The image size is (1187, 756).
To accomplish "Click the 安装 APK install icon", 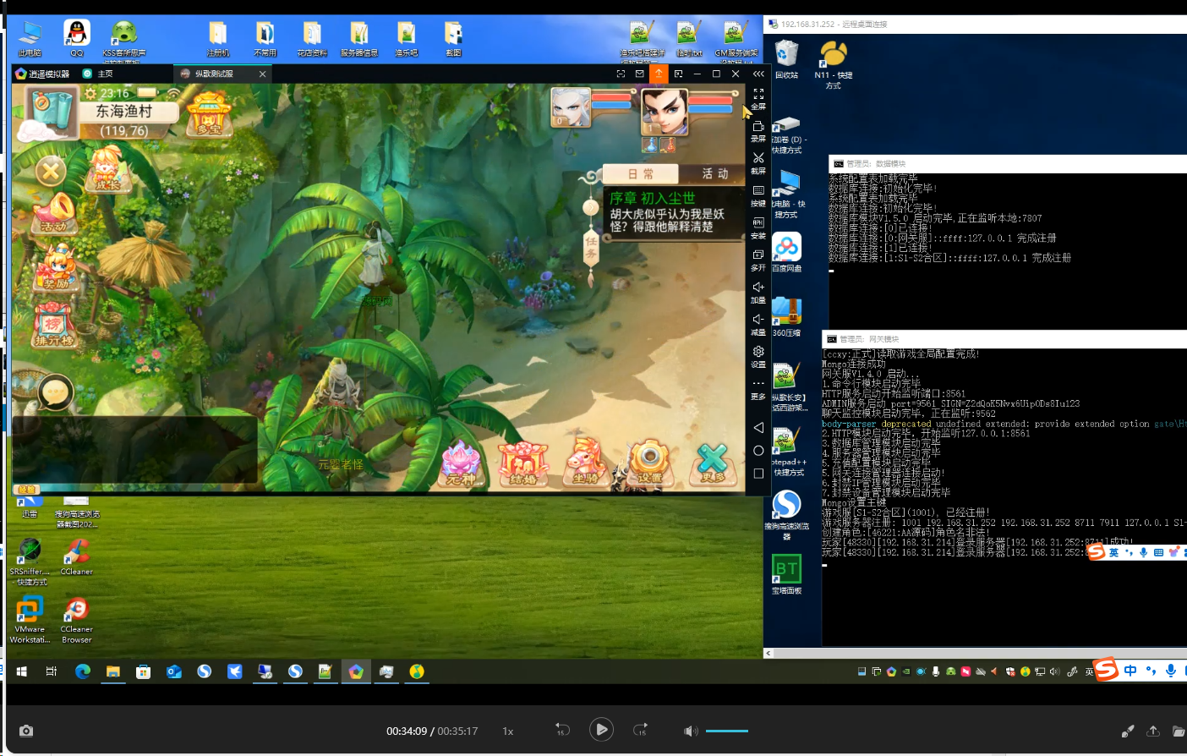I will coord(758,227).
